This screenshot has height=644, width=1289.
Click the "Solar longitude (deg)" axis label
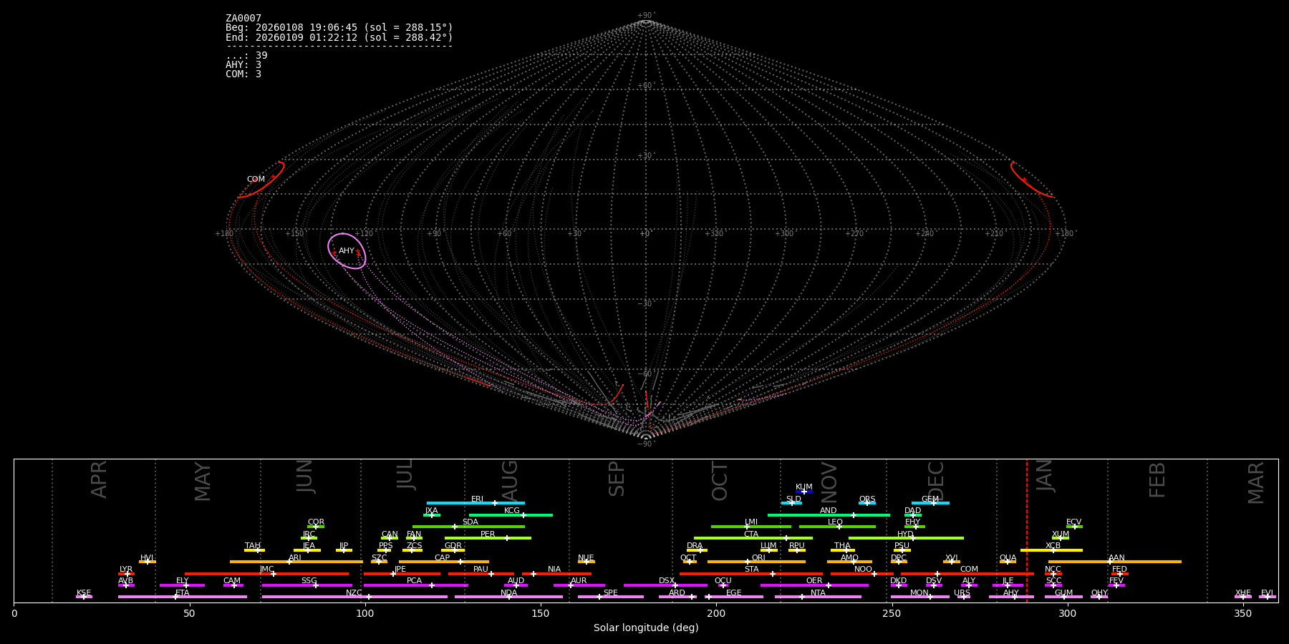tap(646, 628)
